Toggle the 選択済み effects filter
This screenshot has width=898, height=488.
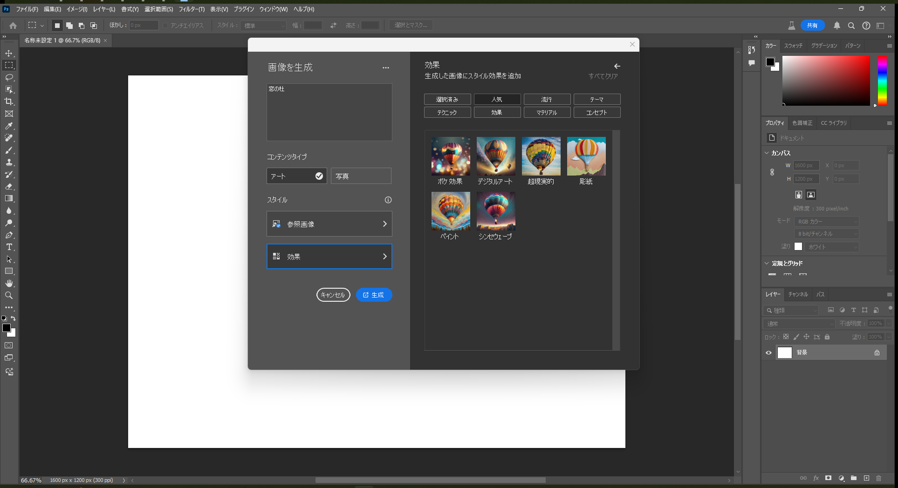click(447, 99)
